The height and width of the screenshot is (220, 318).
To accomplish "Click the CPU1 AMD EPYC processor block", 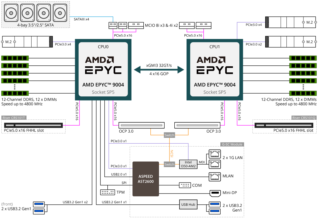I will [215, 70].
